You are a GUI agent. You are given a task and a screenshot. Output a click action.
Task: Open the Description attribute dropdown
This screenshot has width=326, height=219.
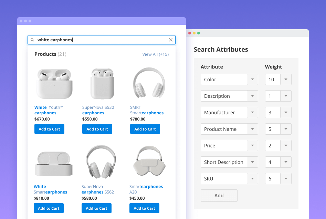252,96
